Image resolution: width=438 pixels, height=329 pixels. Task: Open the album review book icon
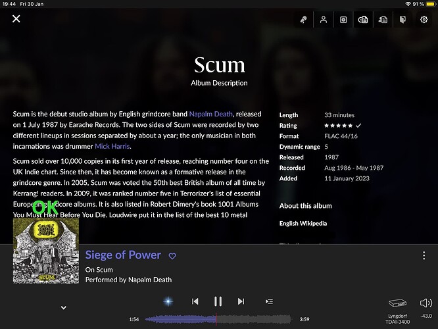click(402, 20)
